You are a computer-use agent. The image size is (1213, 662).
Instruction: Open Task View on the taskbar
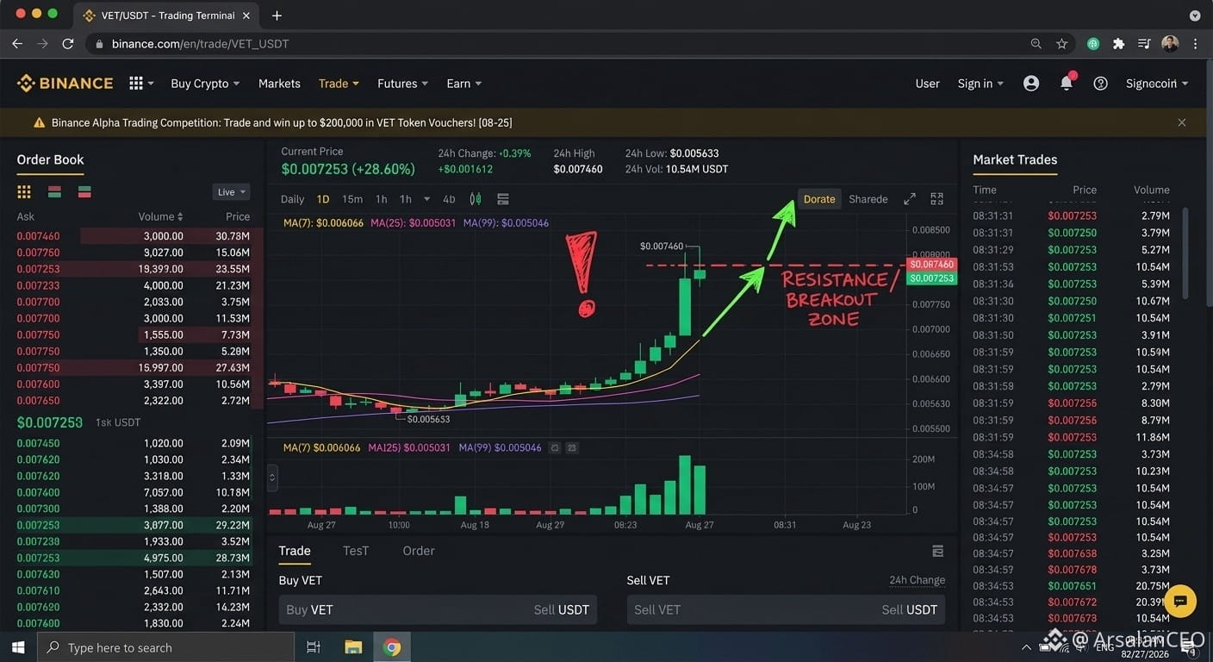tap(314, 647)
